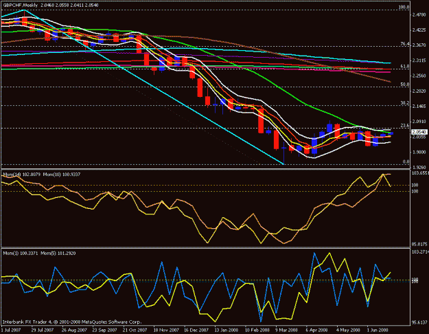Click the 85.0175 momentum scale value
The width and height of the screenshot is (429, 334).
click(419, 244)
